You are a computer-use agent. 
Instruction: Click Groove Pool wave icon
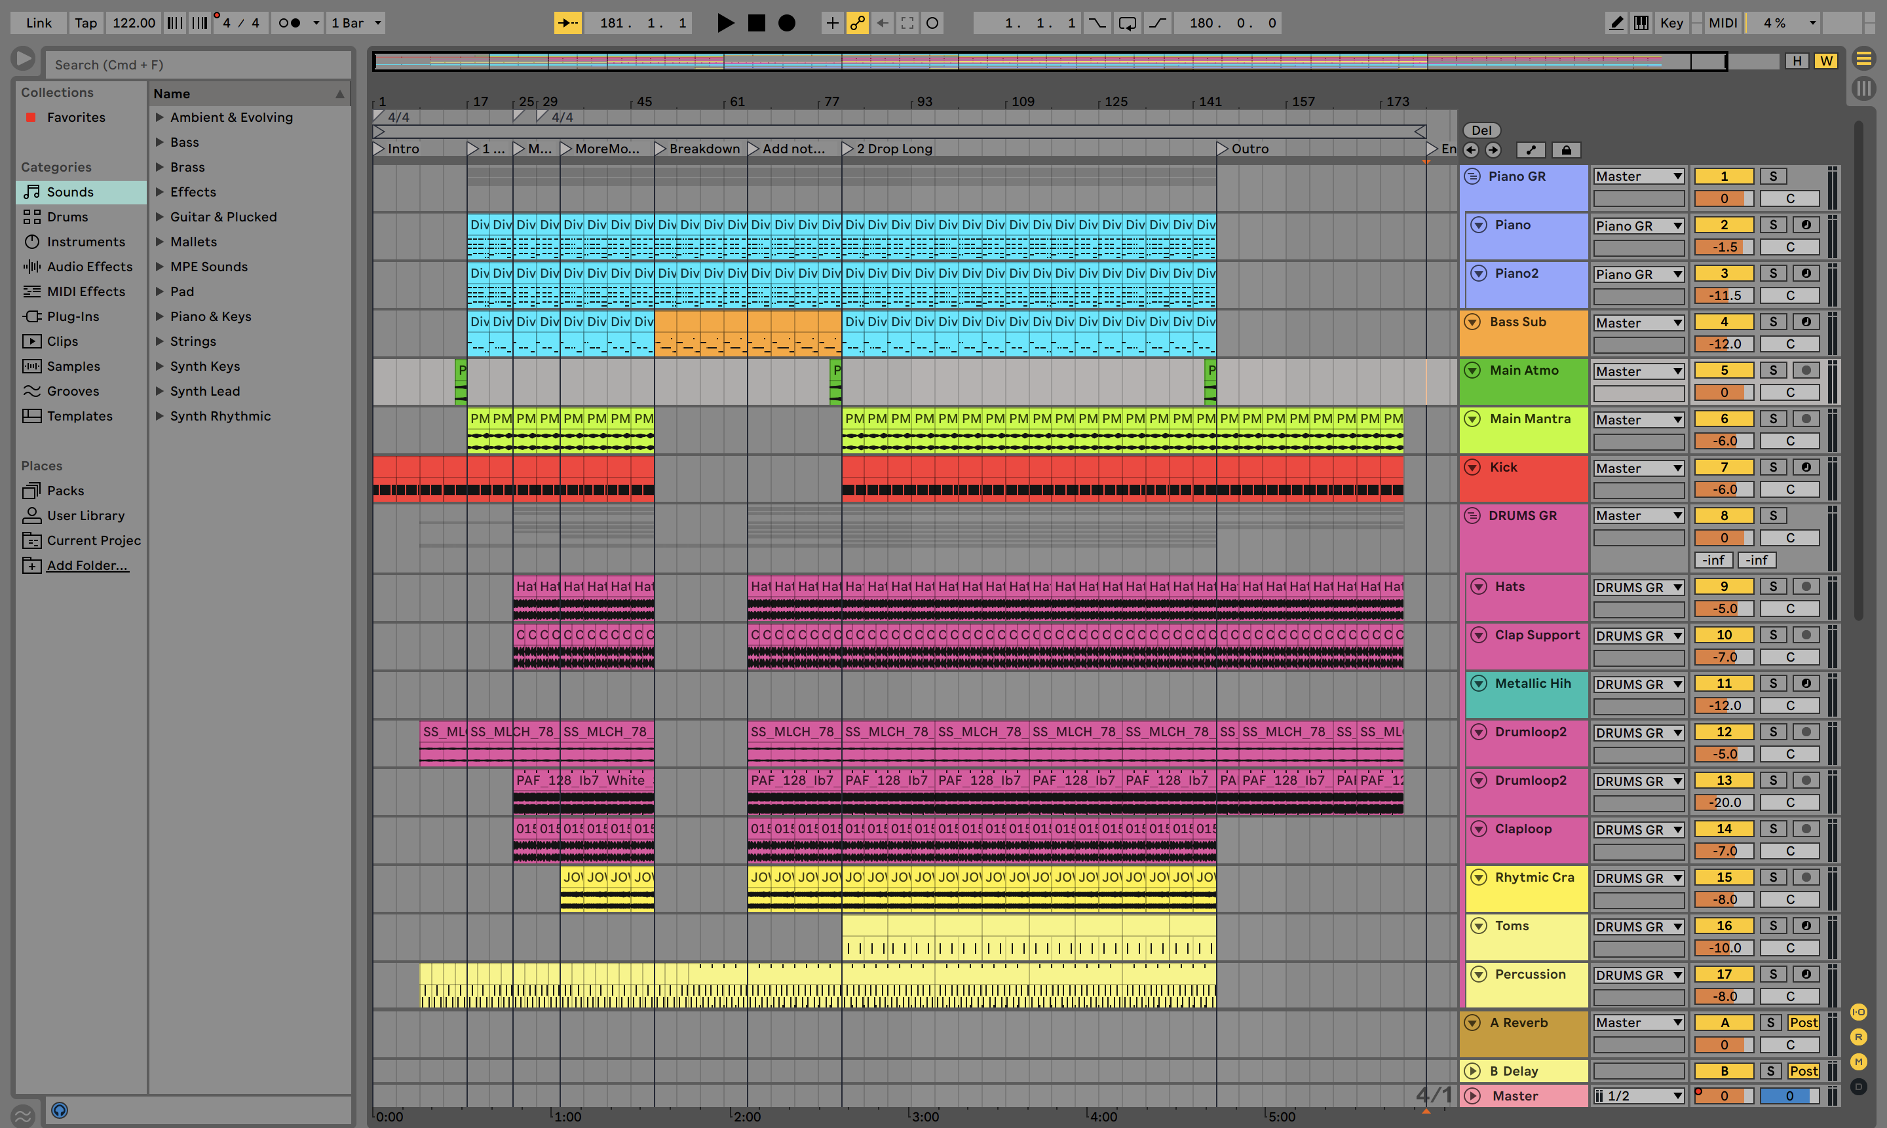tap(24, 1115)
